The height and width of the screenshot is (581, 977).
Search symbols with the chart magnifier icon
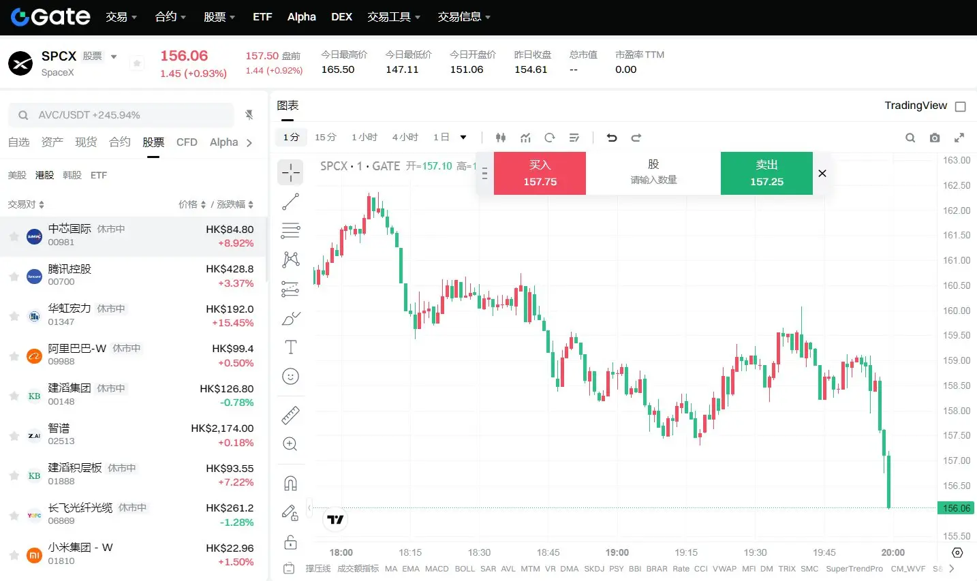click(x=910, y=138)
